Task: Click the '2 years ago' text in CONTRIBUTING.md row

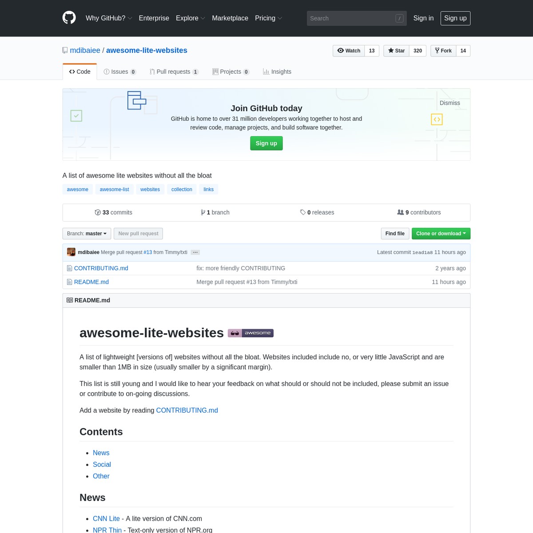Action: tap(451, 268)
